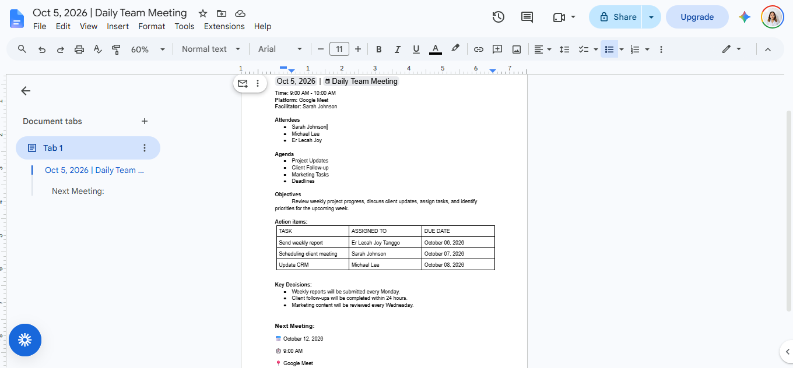Open the Gemini sparkle icon
Image resolution: width=793 pixels, height=368 pixels.
(745, 17)
